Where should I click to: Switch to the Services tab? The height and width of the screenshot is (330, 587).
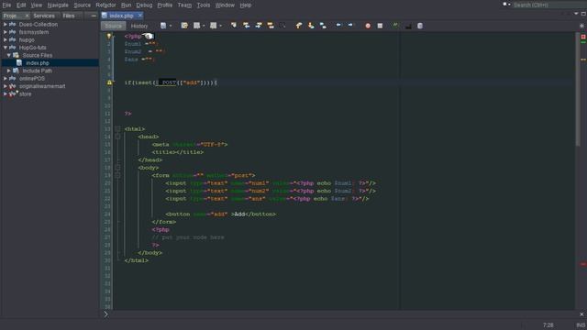(x=44, y=16)
